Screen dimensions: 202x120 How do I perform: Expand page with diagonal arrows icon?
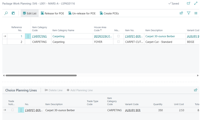click(x=196, y=3)
